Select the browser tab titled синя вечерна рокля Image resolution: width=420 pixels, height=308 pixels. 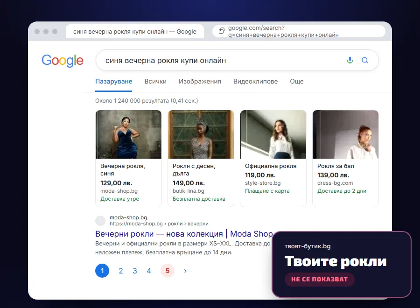point(135,32)
